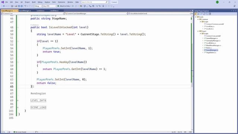
Task: Switch to the LevelData.cs tab
Action: coord(54,11)
